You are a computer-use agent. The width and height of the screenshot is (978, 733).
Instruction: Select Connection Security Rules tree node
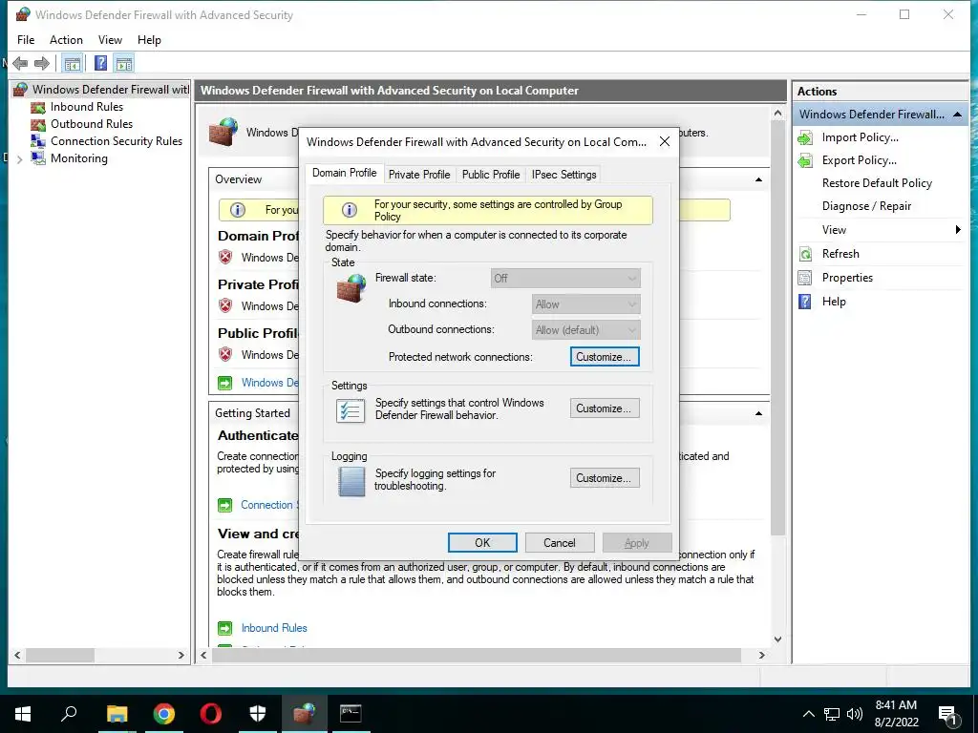click(117, 141)
